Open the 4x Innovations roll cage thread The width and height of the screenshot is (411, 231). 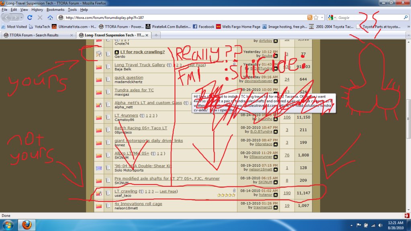point(138,204)
